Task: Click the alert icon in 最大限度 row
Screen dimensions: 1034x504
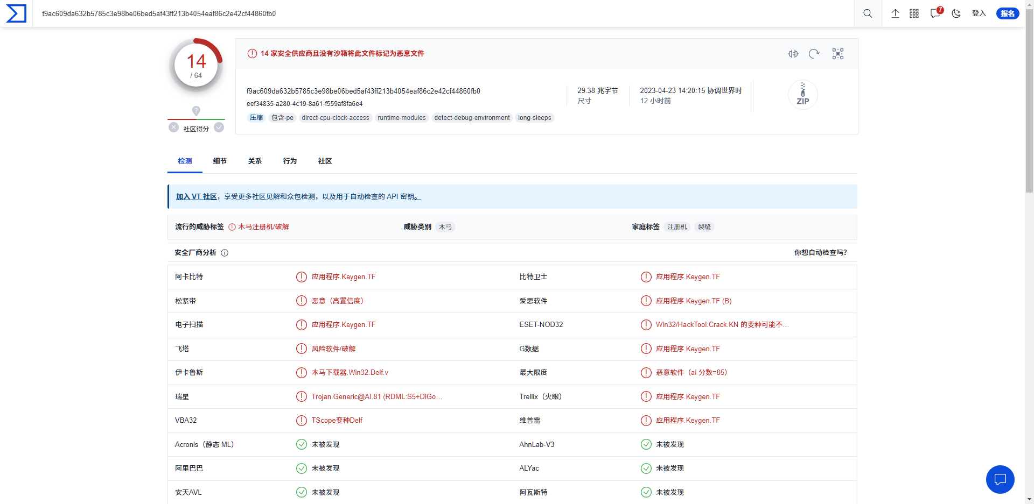Action: pyautogui.click(x=646, y=373)
